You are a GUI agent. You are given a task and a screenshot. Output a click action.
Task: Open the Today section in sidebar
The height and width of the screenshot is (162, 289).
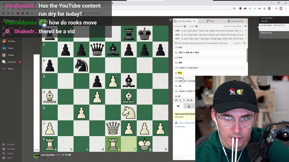[x=8, y=55]
